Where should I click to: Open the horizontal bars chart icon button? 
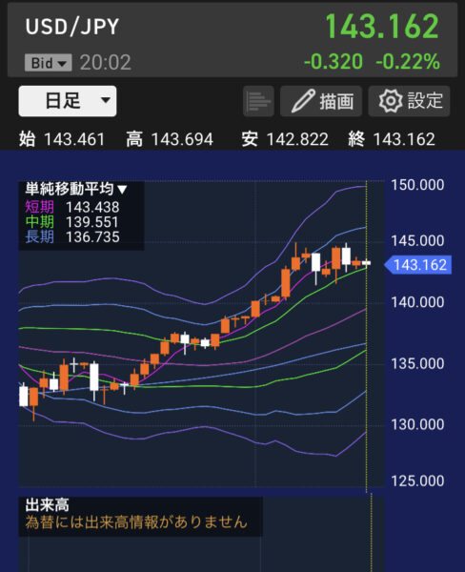point(258,101)
